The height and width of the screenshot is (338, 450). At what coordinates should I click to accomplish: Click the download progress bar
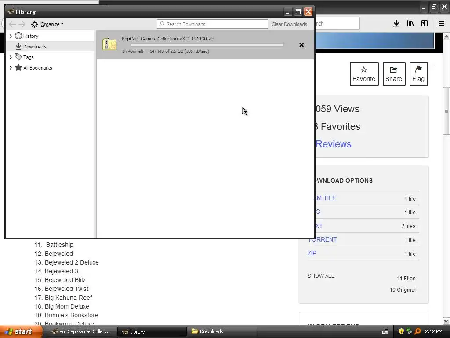[207, 45]
